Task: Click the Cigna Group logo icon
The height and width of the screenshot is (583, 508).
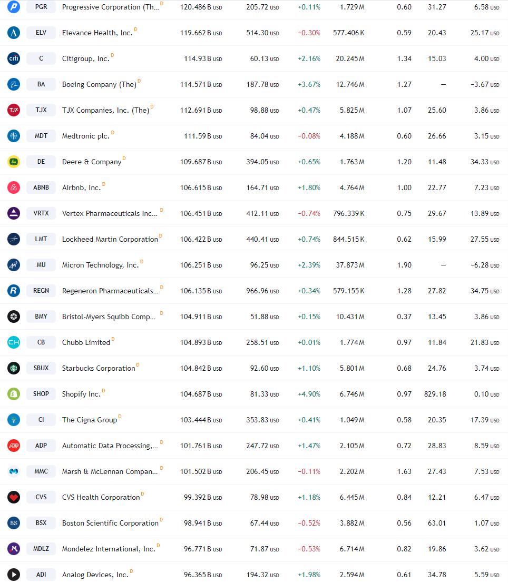Action: [x=14, y=420]
